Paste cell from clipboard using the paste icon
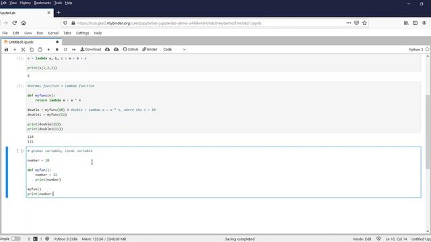431x242 pixels. [40, 49]
